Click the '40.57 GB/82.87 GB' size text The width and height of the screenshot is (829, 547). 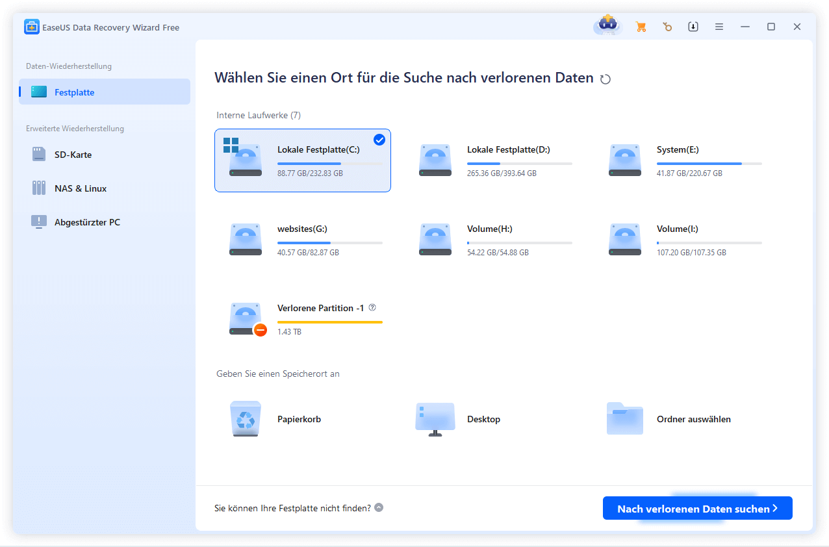[308, 253]
